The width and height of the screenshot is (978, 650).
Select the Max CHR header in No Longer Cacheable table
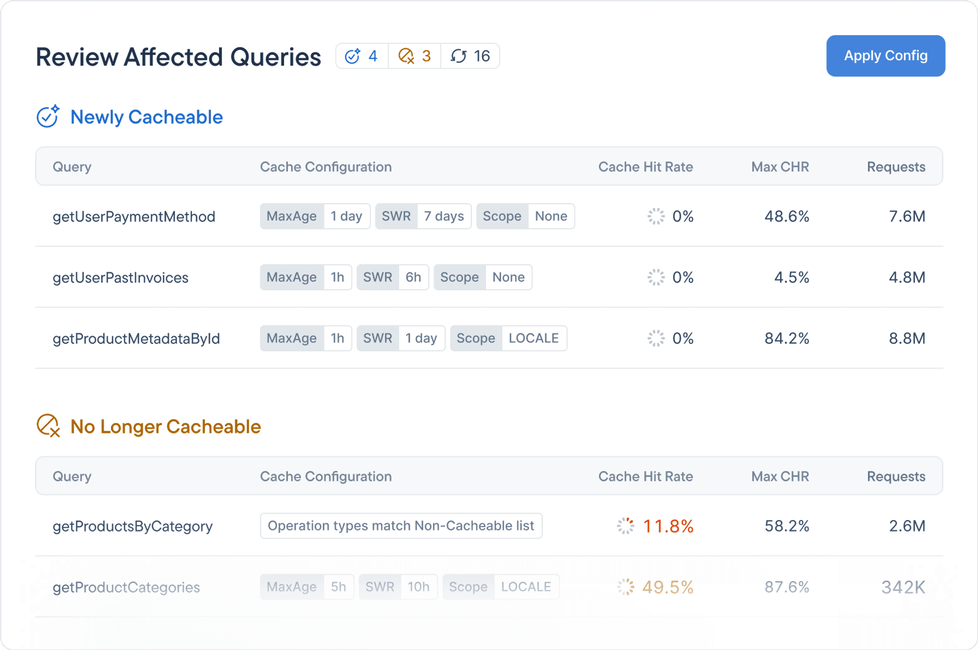[779, 476]
